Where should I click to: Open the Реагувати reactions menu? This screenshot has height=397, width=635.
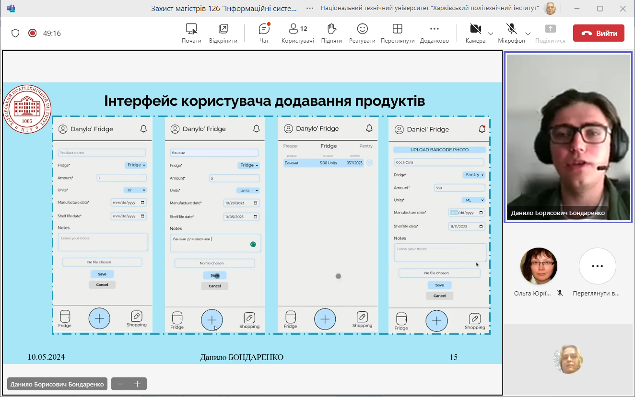coord(362,33)
